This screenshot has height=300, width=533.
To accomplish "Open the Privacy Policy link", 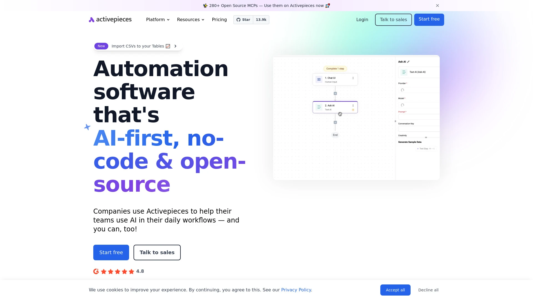I will pyautogui.click(x=296, y=290).
